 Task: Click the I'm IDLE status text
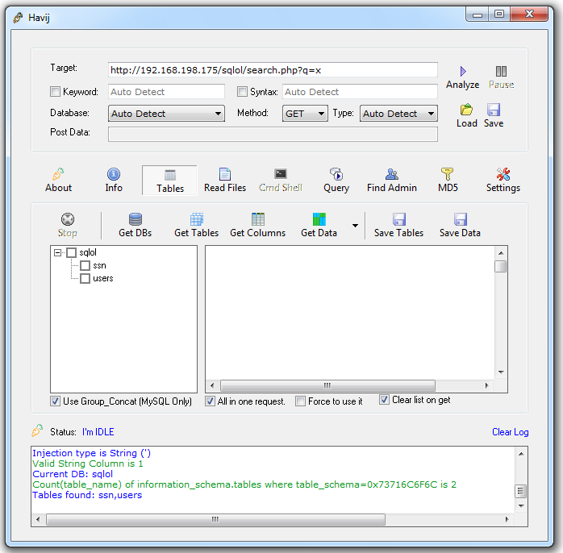pos(98,432)
